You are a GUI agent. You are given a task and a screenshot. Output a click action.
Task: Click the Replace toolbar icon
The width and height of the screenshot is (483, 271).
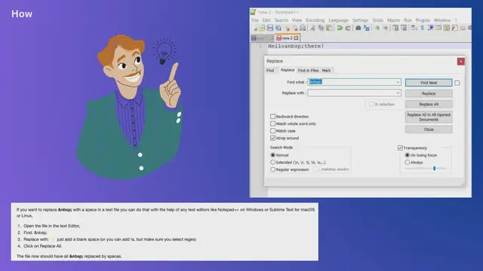(x=366, y=29)
